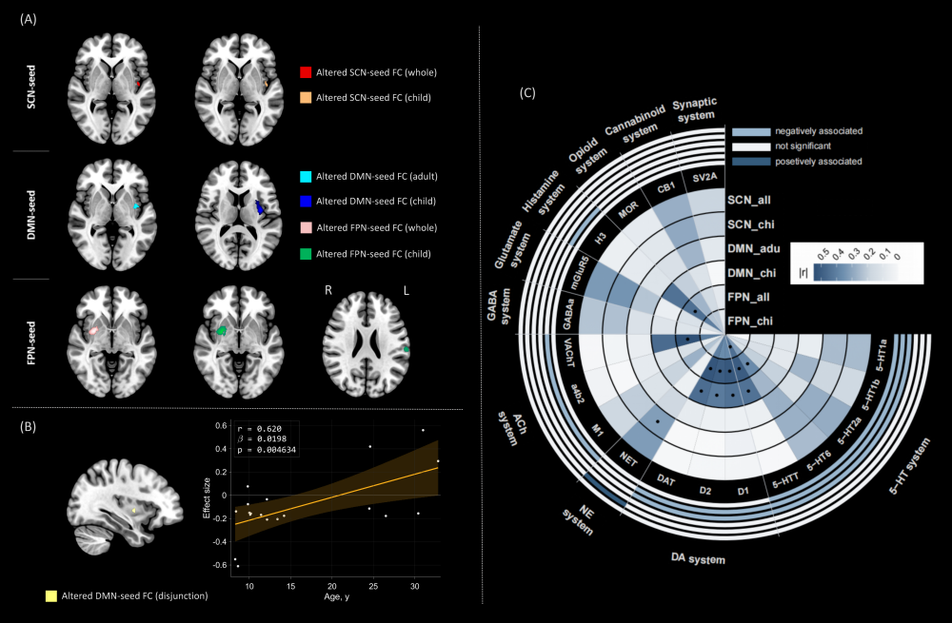Viewport: 952px width, 623px height.
Task: Pick the green Altered FPN-seed FC (child) swatch
Action: pyautogui.click(x=306, y=254)
